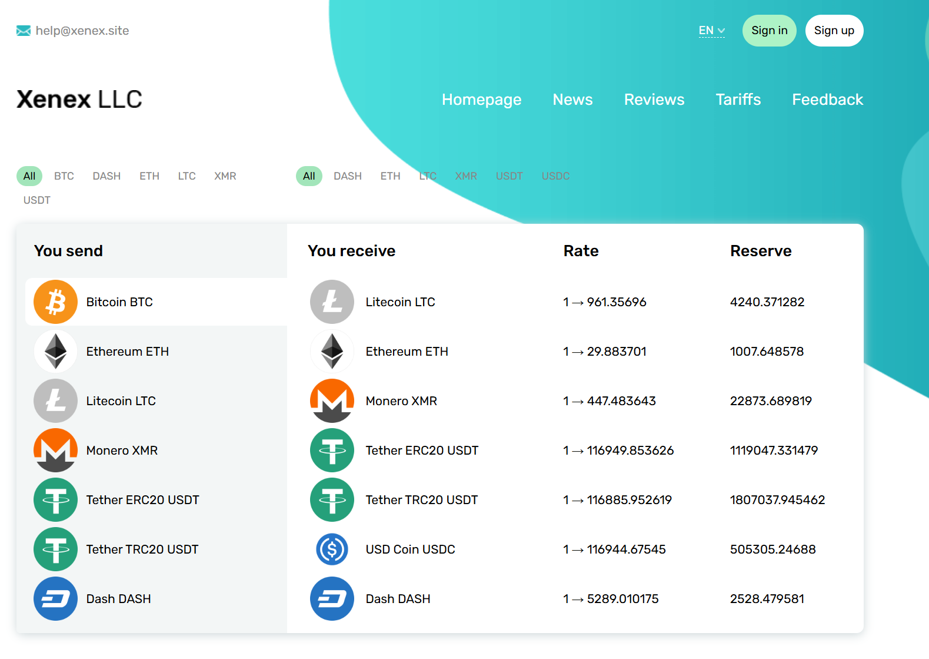Click the help@xenex.site email link
The image size is (929, 659).
[x=82, y=31]
